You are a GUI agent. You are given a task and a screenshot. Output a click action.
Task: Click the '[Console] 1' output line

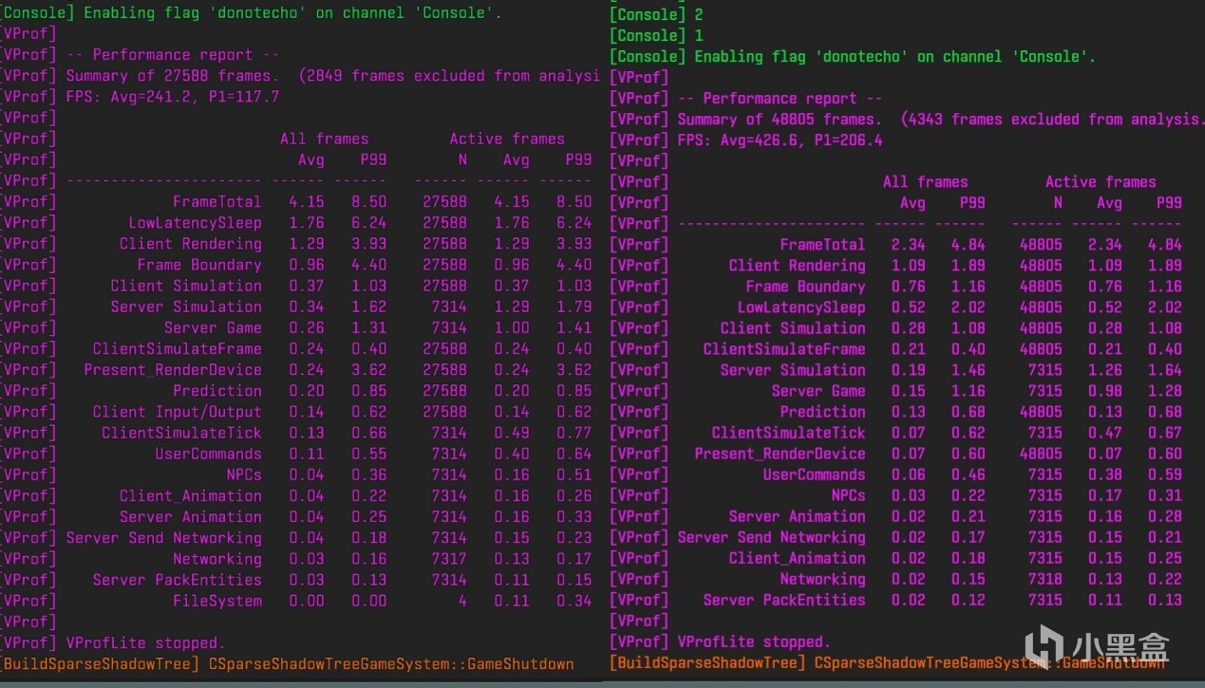coord(656,36)
